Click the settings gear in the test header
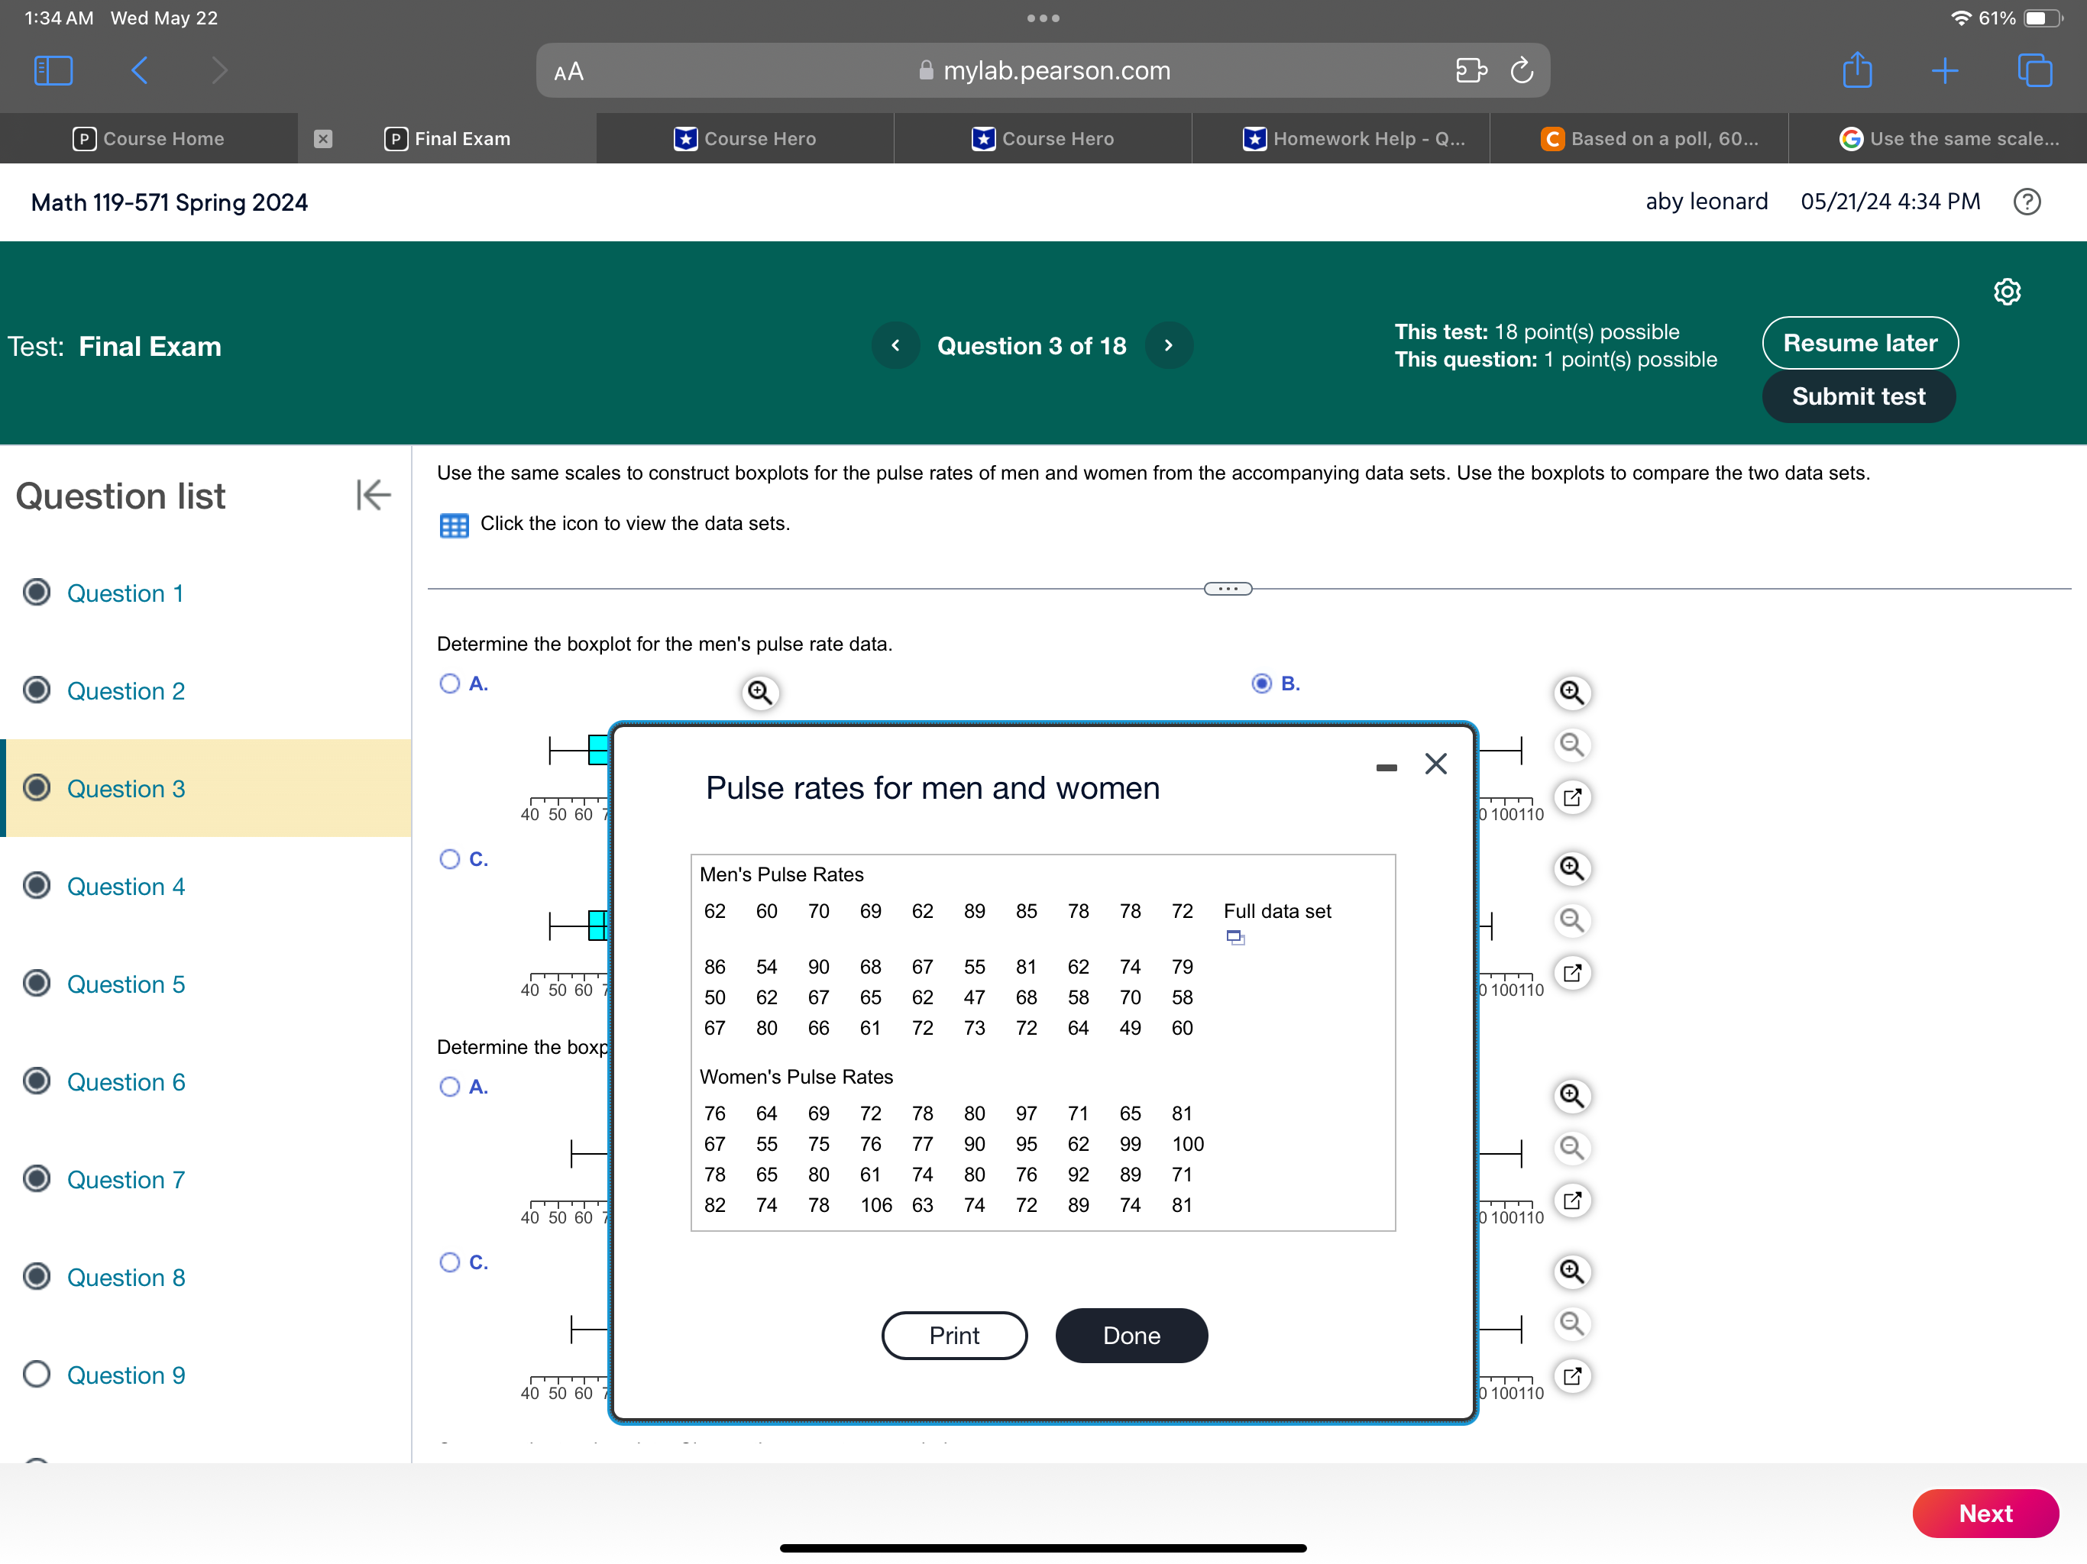Viewport: 2087px width, 1564px height. pyautogui.click(x=2007, y=292)
